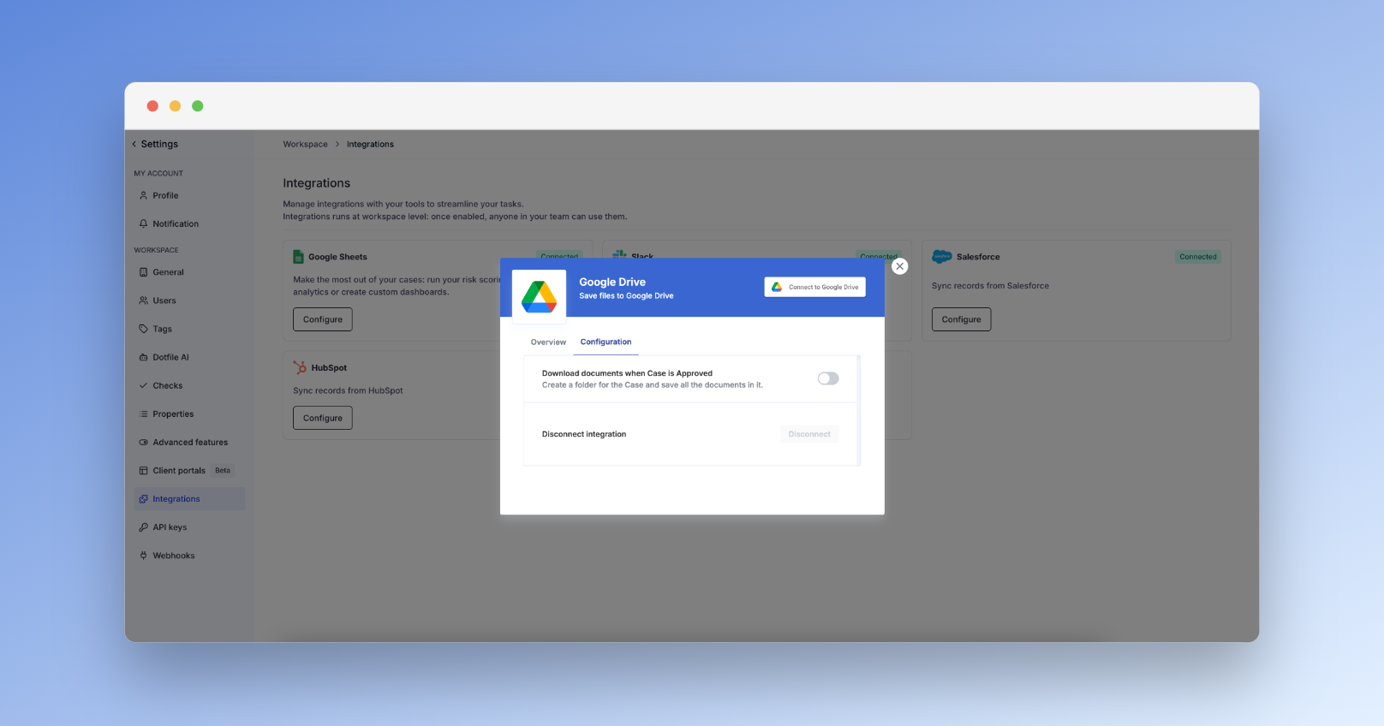The height and width of the screenshot is (726, 1384).
Task: Click the Disconnect button
Action: pyautogui.click(x=809, y=434)
